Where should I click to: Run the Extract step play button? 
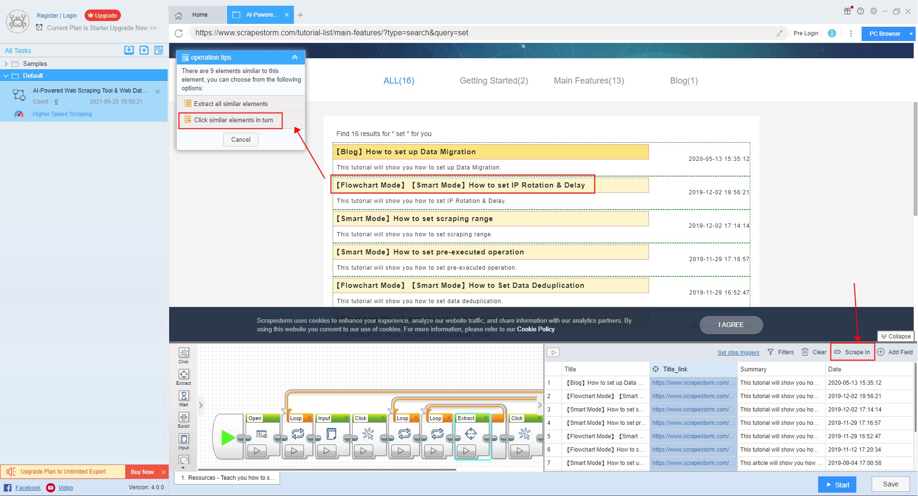[466, 451]
